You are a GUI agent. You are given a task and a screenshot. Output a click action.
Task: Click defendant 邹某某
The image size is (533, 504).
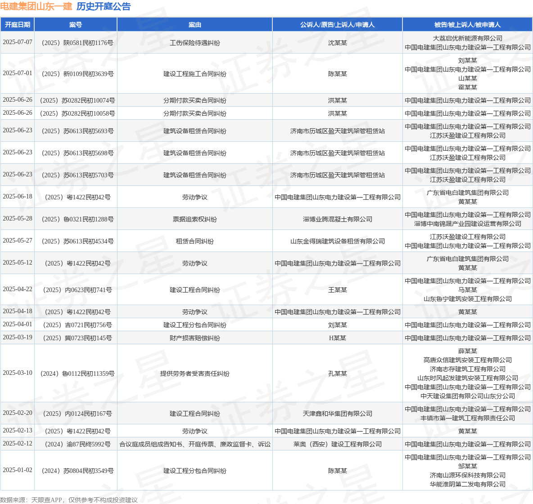pos(467,466)
